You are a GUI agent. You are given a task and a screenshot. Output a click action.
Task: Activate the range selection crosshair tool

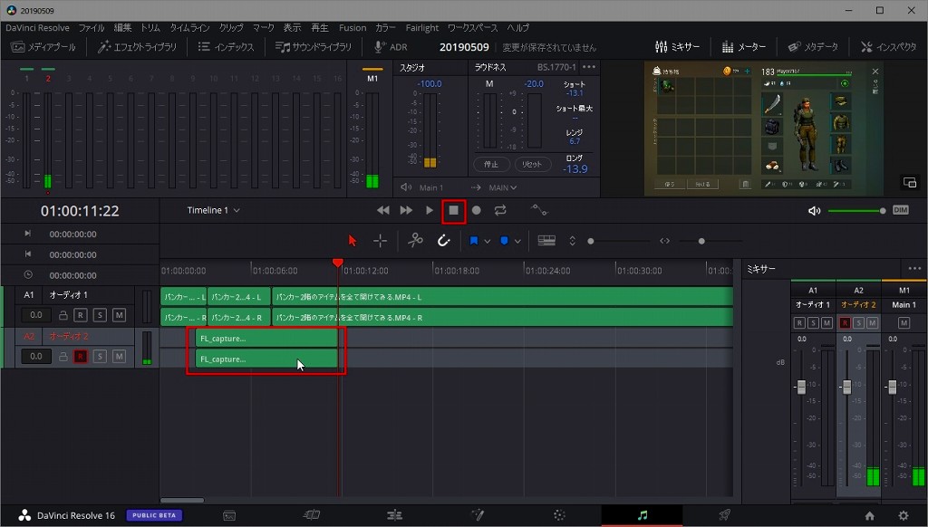coord(380,241)
